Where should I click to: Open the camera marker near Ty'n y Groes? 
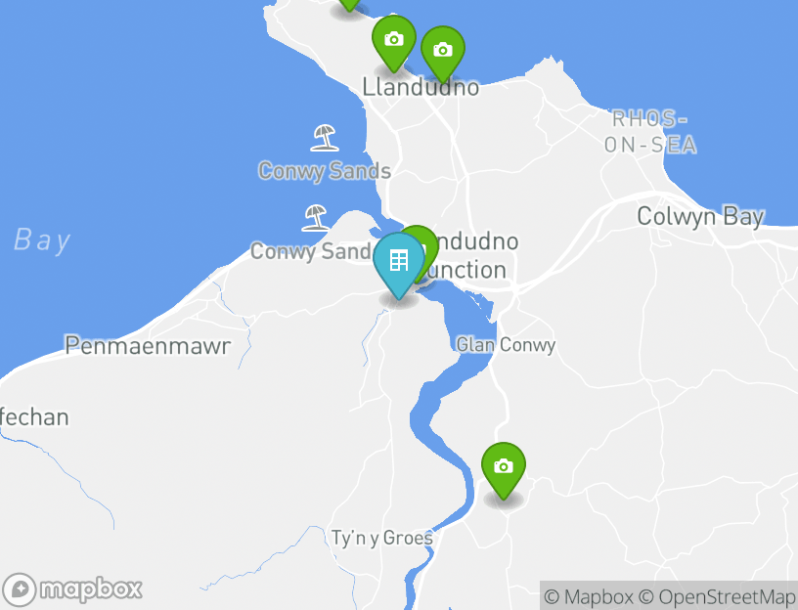click(504, 470)
